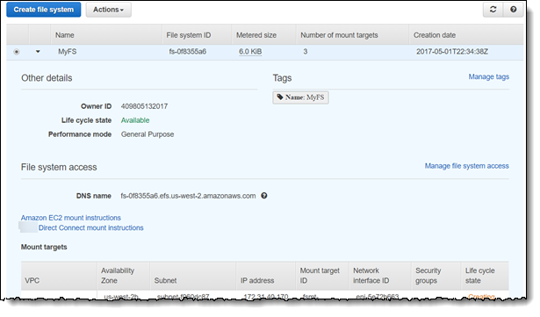Open Direct Connect mount instructions link
540x317 pixels.
pos(91,227)
